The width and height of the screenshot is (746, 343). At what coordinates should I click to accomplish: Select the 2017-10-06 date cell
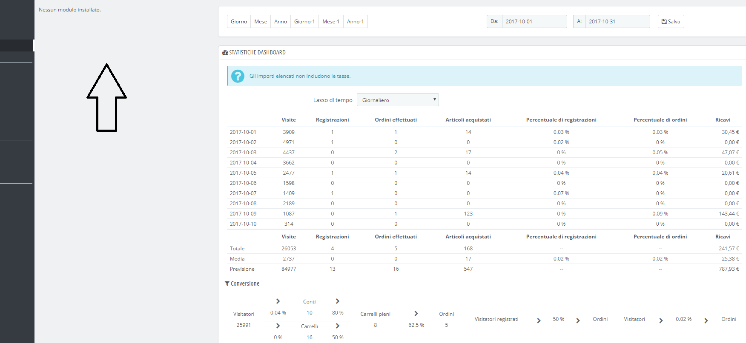[243, 183]
